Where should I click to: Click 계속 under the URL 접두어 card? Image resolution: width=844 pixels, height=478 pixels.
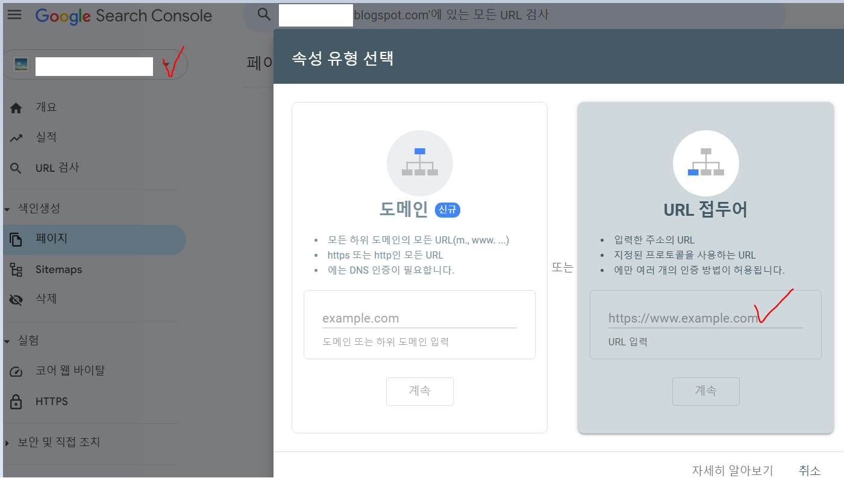pyautogui.click(x=706, y=391)
